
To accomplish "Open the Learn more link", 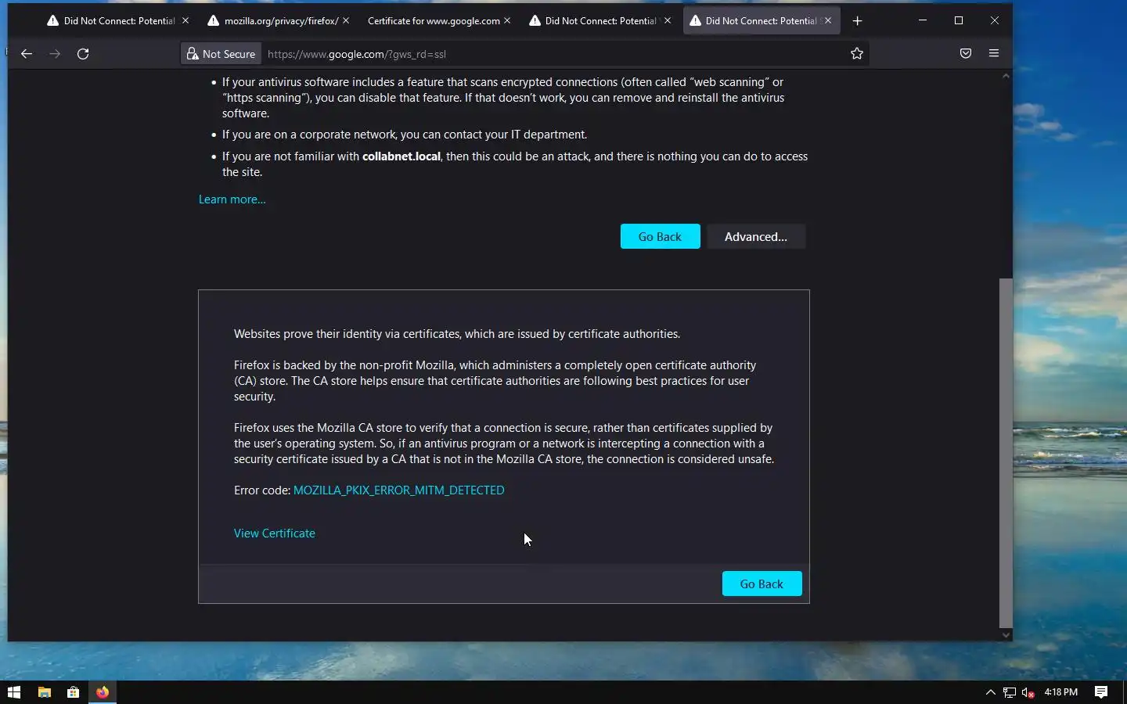I will pyautogui.click(x=232, y=199).
